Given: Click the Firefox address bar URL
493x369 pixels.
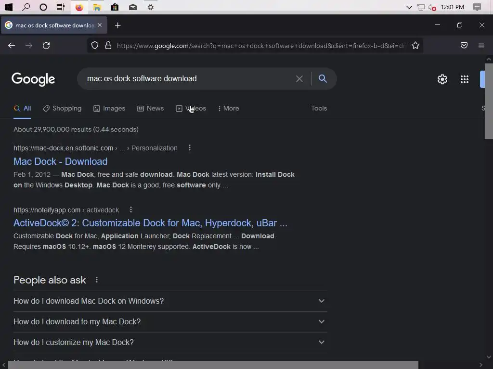Looking at the screenshot, I should [261, 46].
